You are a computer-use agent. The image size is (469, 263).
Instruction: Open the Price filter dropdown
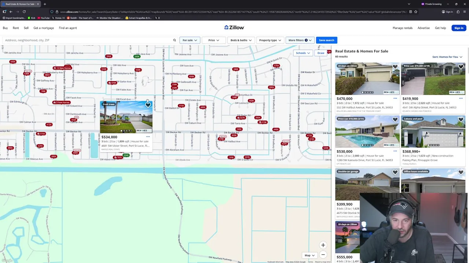coord(214,40)
